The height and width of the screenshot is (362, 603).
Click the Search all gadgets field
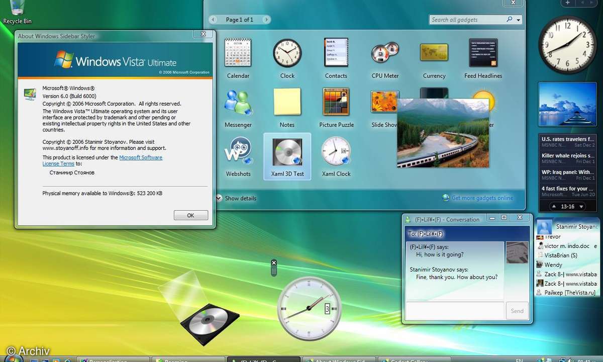pyautogui.click(x=467, y=20)
